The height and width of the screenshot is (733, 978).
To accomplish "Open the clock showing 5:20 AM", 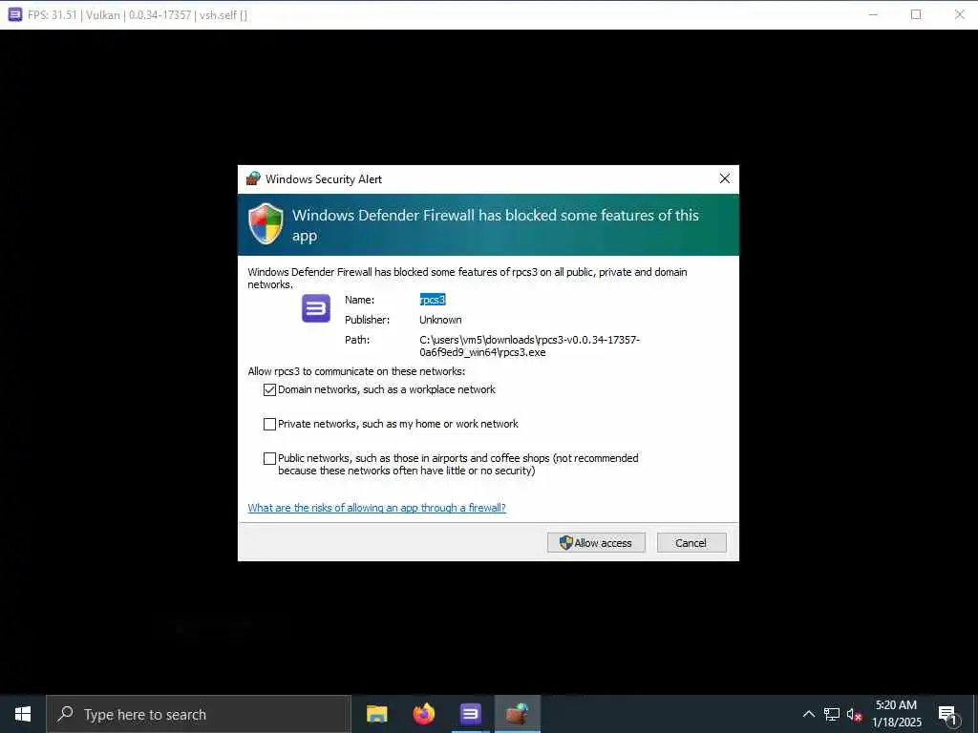I will click(x=896, y=714).
